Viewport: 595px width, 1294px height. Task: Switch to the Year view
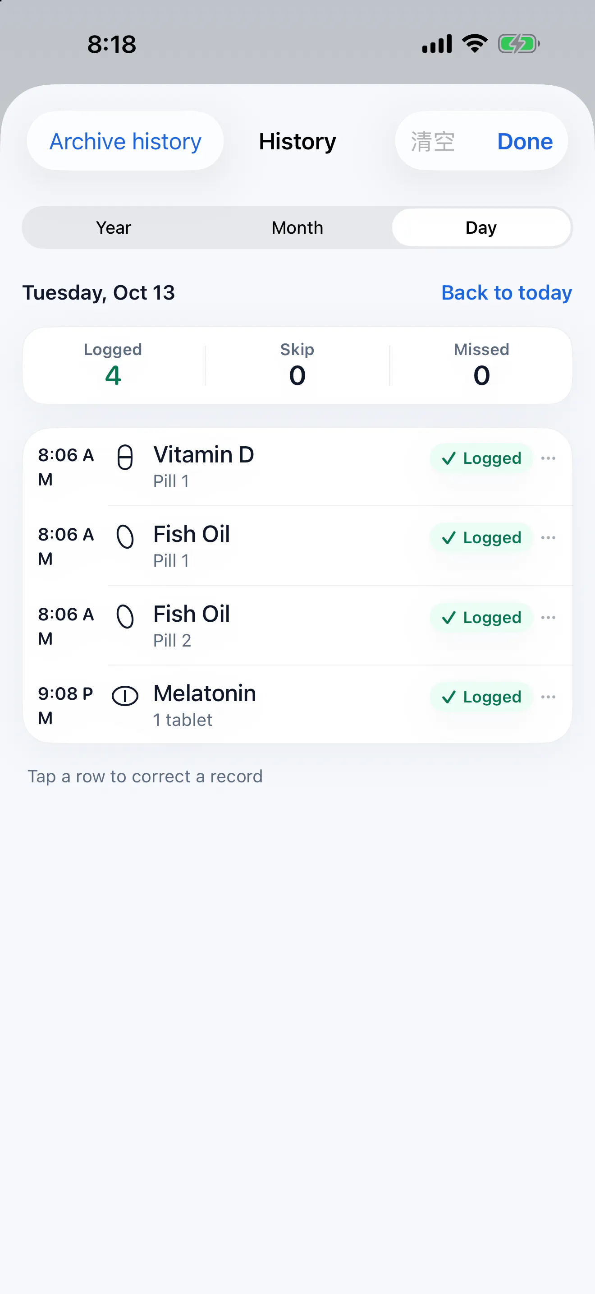pos(114,227)
